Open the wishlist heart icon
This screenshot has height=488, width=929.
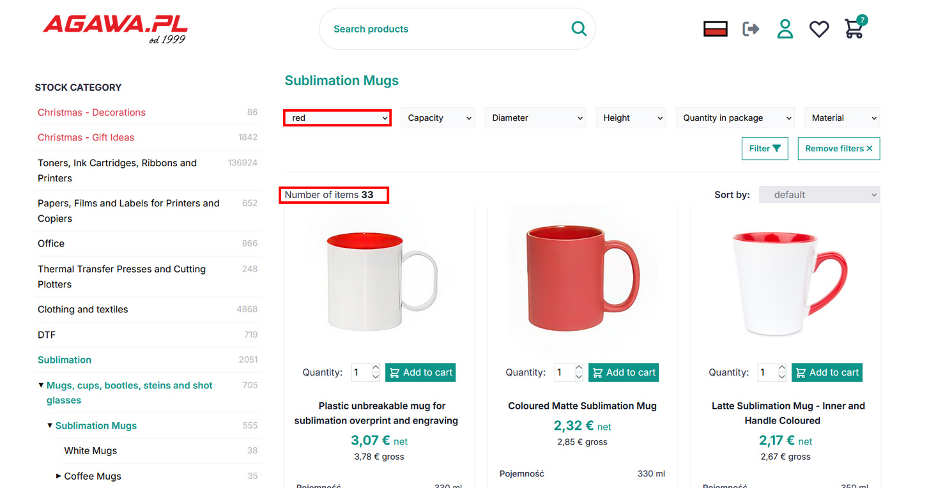(x=818, y=29)
